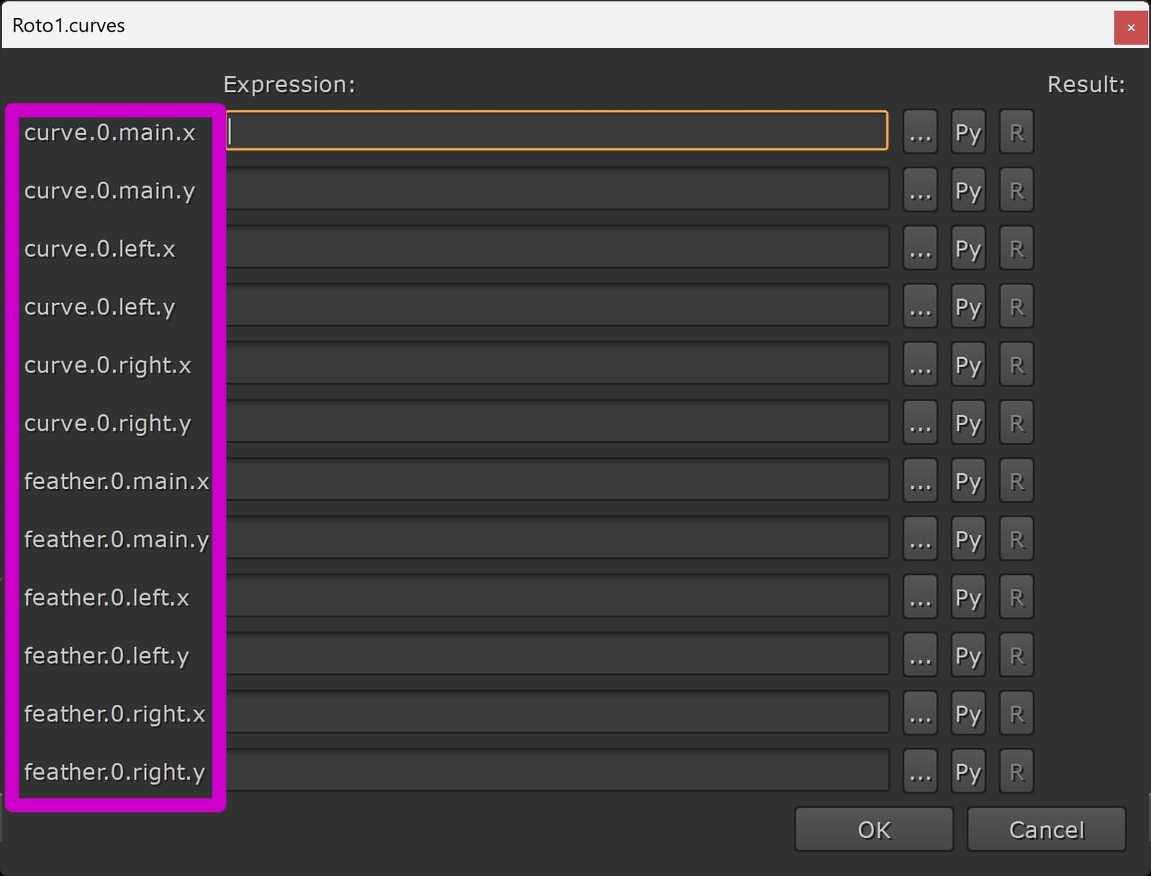The width and height of the screenshot is (1151, 876).
Task: Click the Py icon for feather.0.main.x
Action: point(968,481)
